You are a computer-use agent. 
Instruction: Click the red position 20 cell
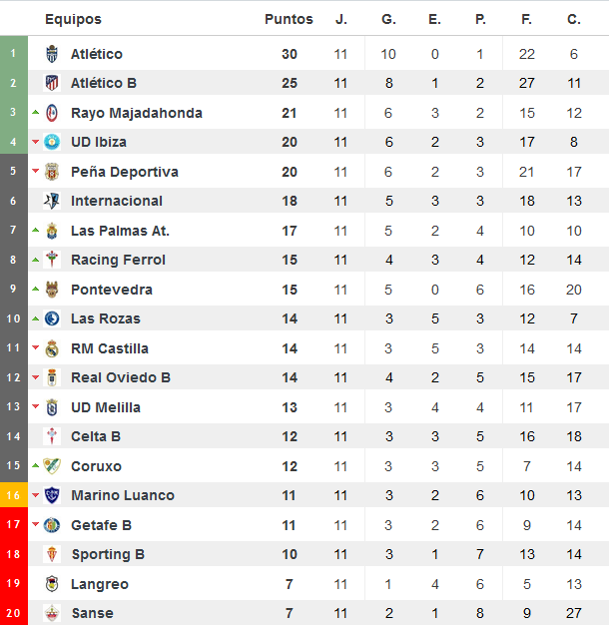(x=14, y=613)
